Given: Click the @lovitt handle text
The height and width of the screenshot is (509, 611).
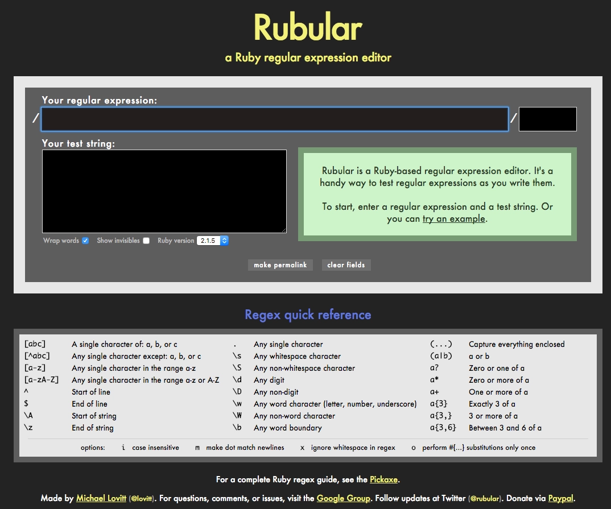Looking at the screenshot, I should click(x=142, y=499).
